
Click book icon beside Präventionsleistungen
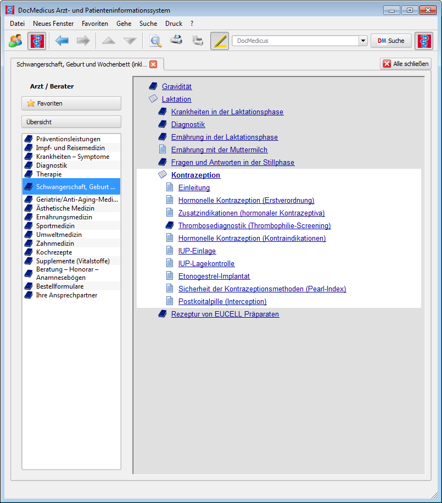pos(29,139)
